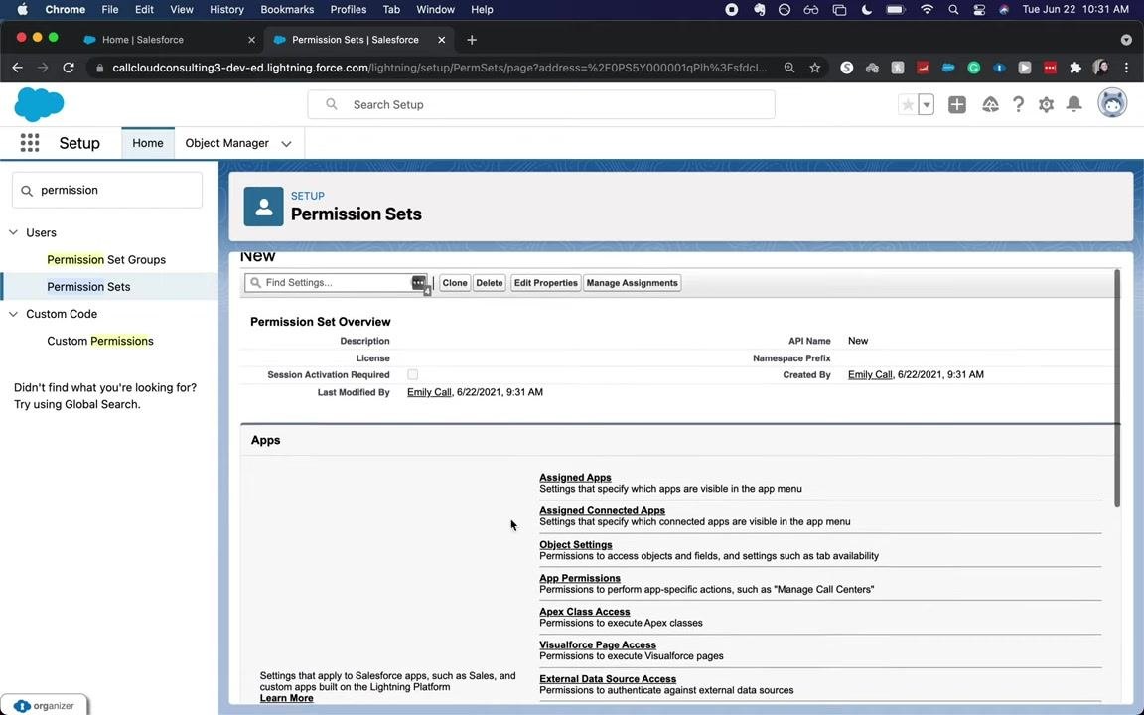Select Custom Permissions in sidebar
The height and width of the screenshot is (715, 1144).
[100, 341]
